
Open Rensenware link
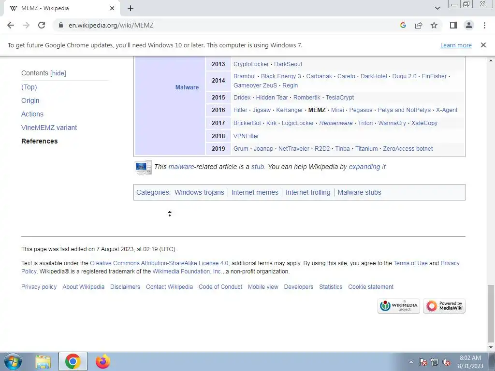click(x=336, y=123)
